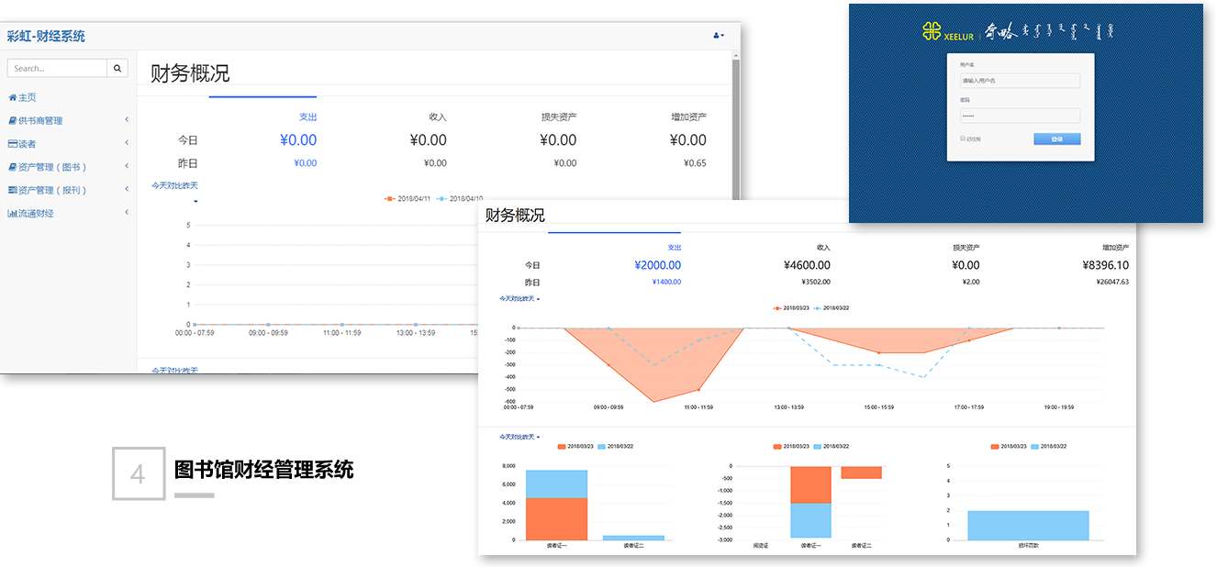Open the 资产管理（报刊） sidebar menu label
The height and width of the screenshot is (567, 1217).
tap(52, 190)
